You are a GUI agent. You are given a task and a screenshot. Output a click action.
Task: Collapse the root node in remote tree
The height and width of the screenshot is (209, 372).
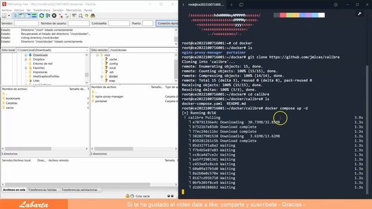click(97, 55)
